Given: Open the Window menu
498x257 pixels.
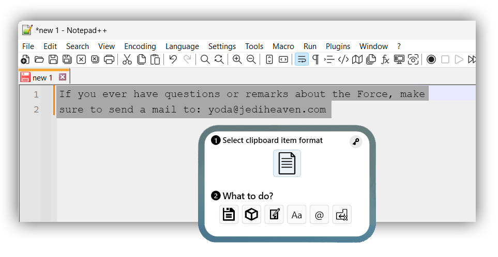Looking at the screenshot, I should [x=373, y=46].
